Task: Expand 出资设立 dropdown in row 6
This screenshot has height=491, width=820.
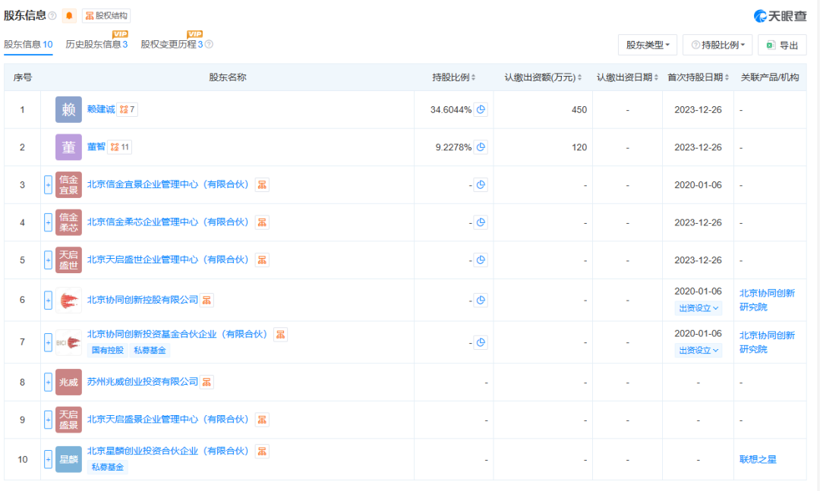Action: [699, 308]
